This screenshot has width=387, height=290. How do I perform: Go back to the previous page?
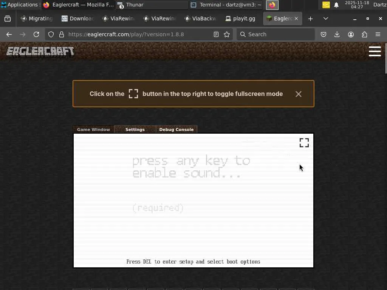[x=9, y=34]
